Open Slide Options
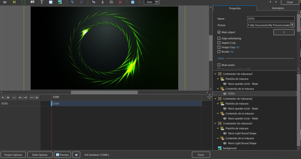Image resolution: width=301 pixels, height=159 pixels. (40, 155)
